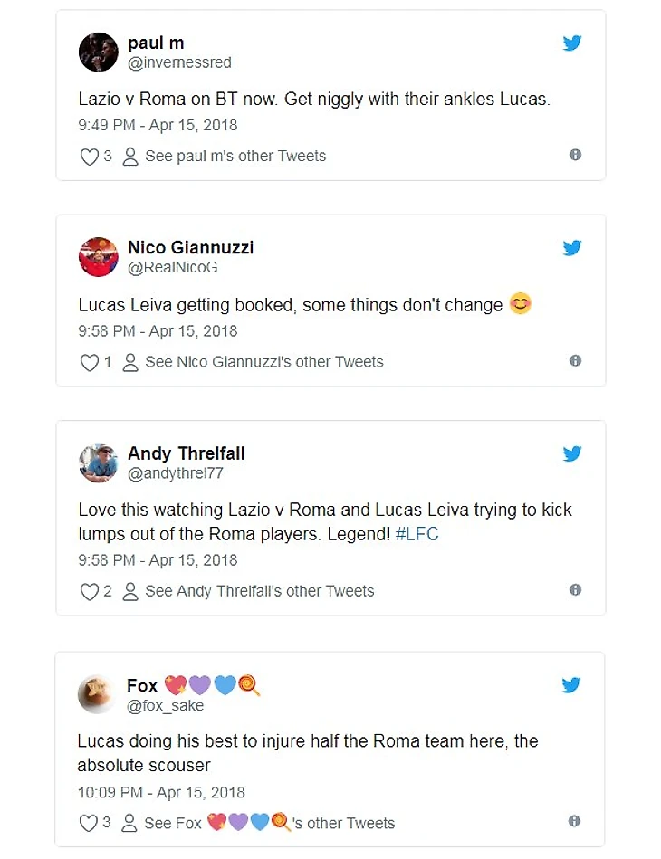Open Andy Threlfall's profile picture
661x859 pixels.
pyautogui.click(x=99, y=463)
